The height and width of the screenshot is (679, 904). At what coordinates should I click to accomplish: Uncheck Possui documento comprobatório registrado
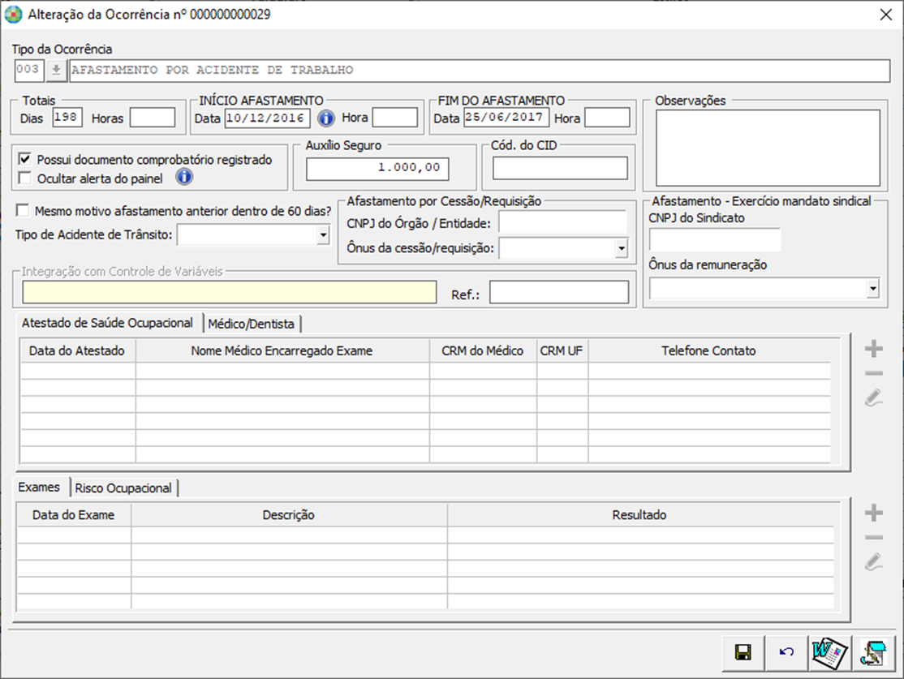(25, 158)
